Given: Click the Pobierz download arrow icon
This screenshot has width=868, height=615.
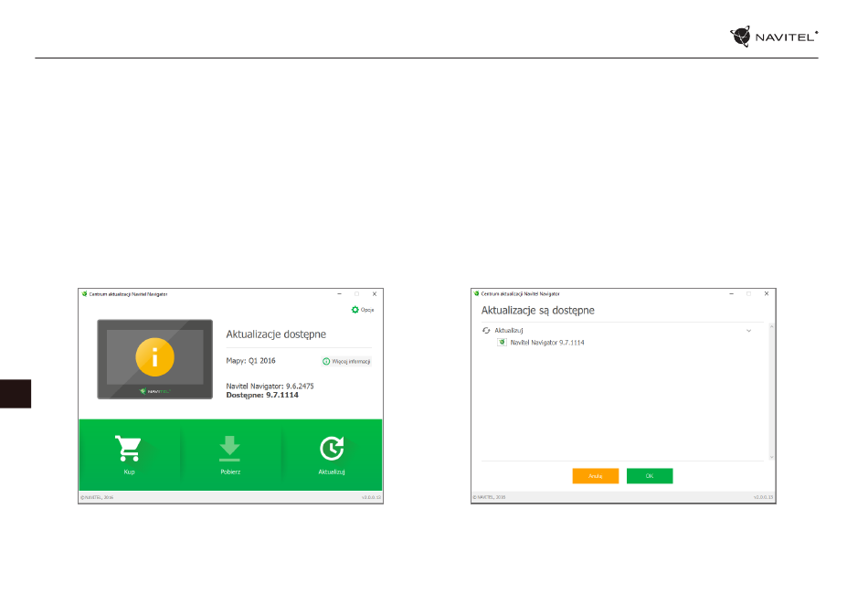Looking at the screenshot, I should click(229, 449).
